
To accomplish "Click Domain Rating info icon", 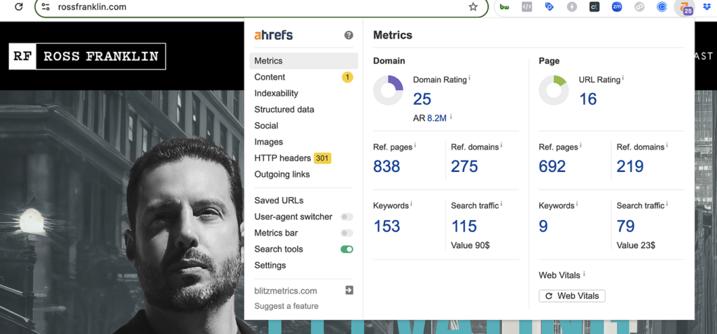I will [470, 78].
